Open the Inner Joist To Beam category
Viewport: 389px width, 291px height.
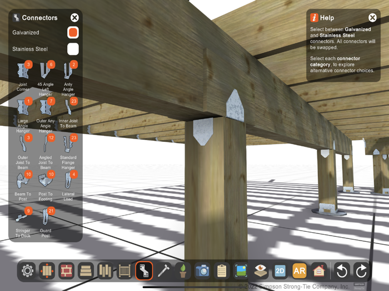(68, 113)
